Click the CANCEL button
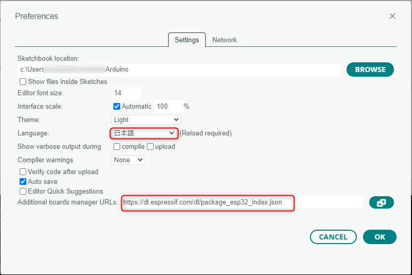The height and width of the screenshot is (275, 412). click(333, 237)
